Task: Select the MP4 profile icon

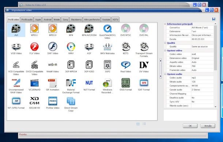Action: (x=71, y=28)
